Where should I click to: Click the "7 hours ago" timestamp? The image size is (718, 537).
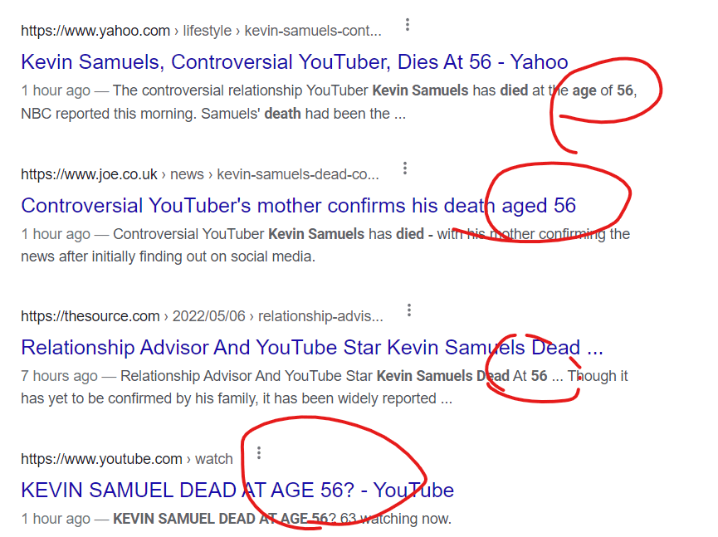point(59,376)
